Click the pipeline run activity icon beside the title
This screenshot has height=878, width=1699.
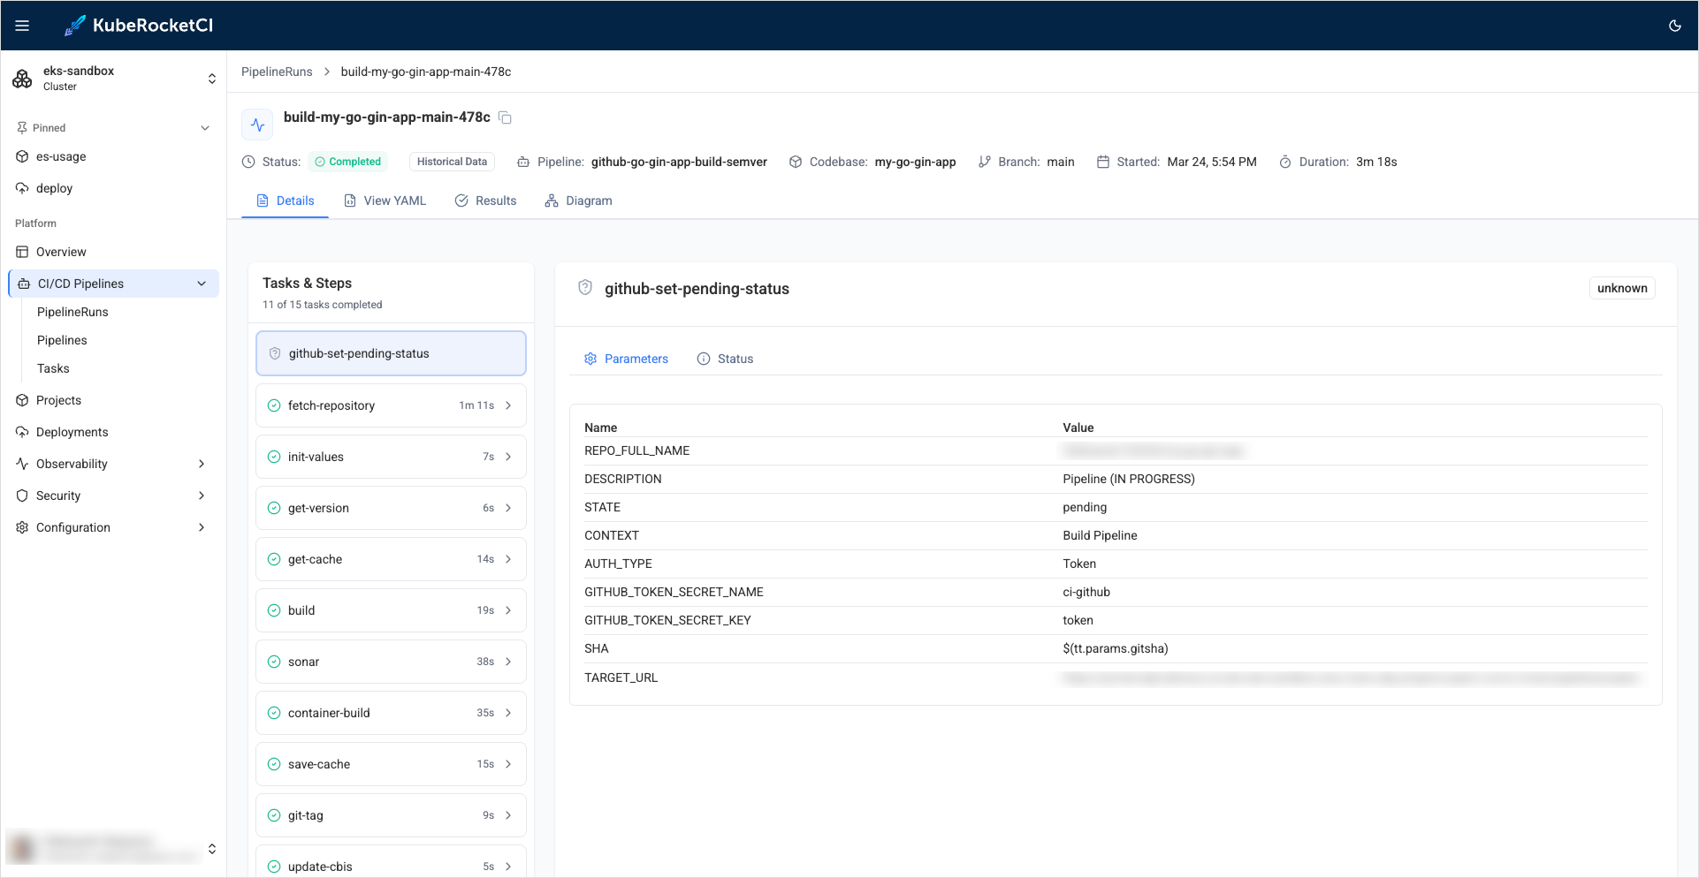point(257,125)
